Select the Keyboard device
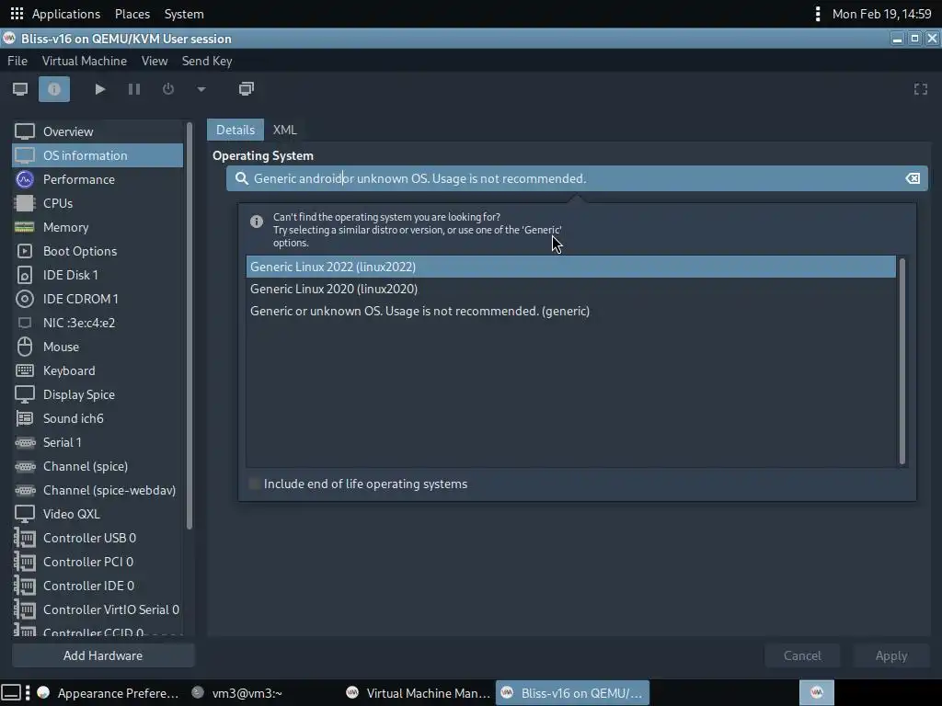The width and height of the screenshot is (942, 706). tap(98, 371)
